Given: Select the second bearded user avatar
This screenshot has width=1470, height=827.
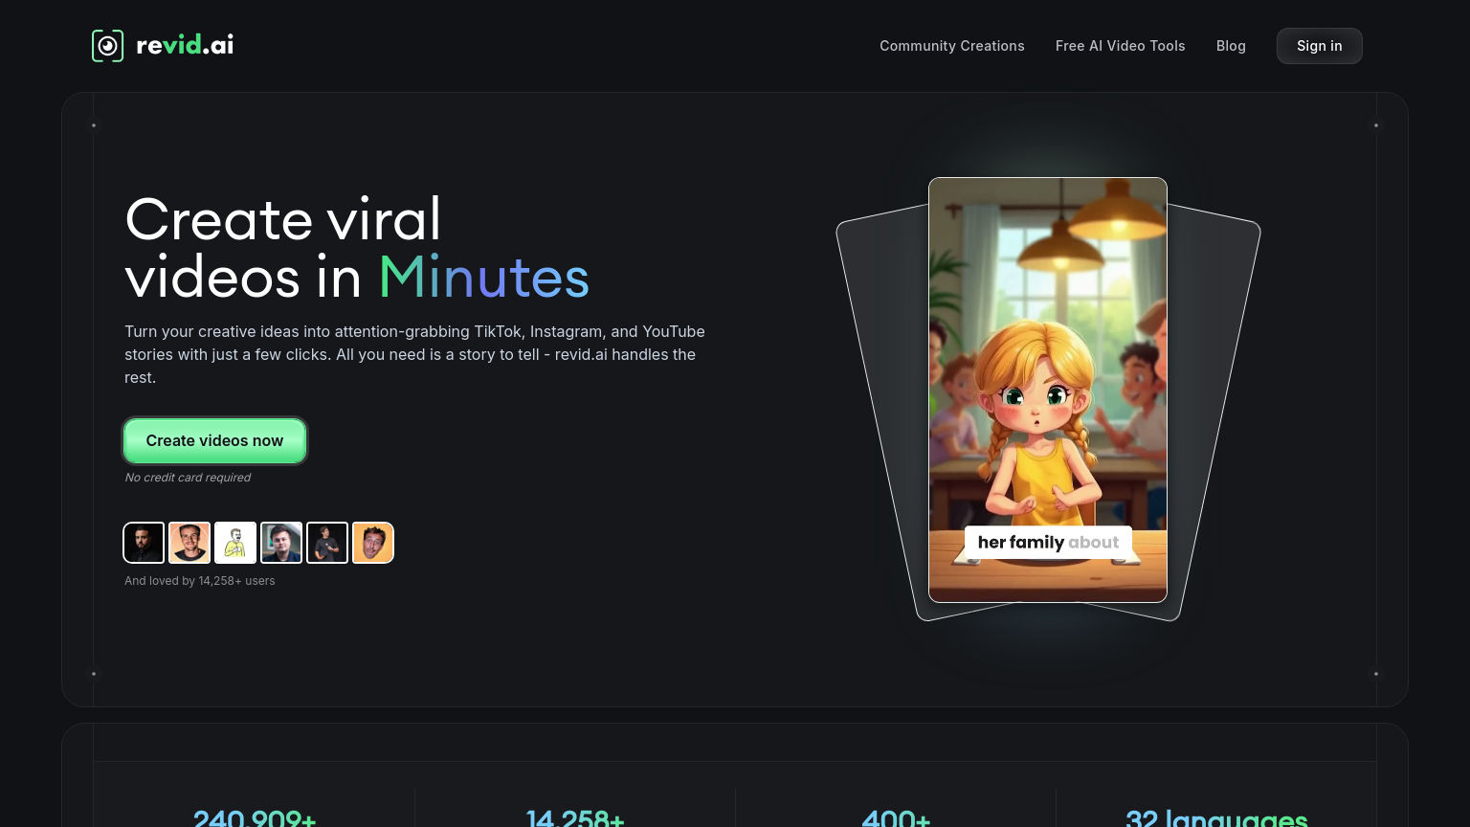Looking at the screenshot, I should tap(189, 543).
